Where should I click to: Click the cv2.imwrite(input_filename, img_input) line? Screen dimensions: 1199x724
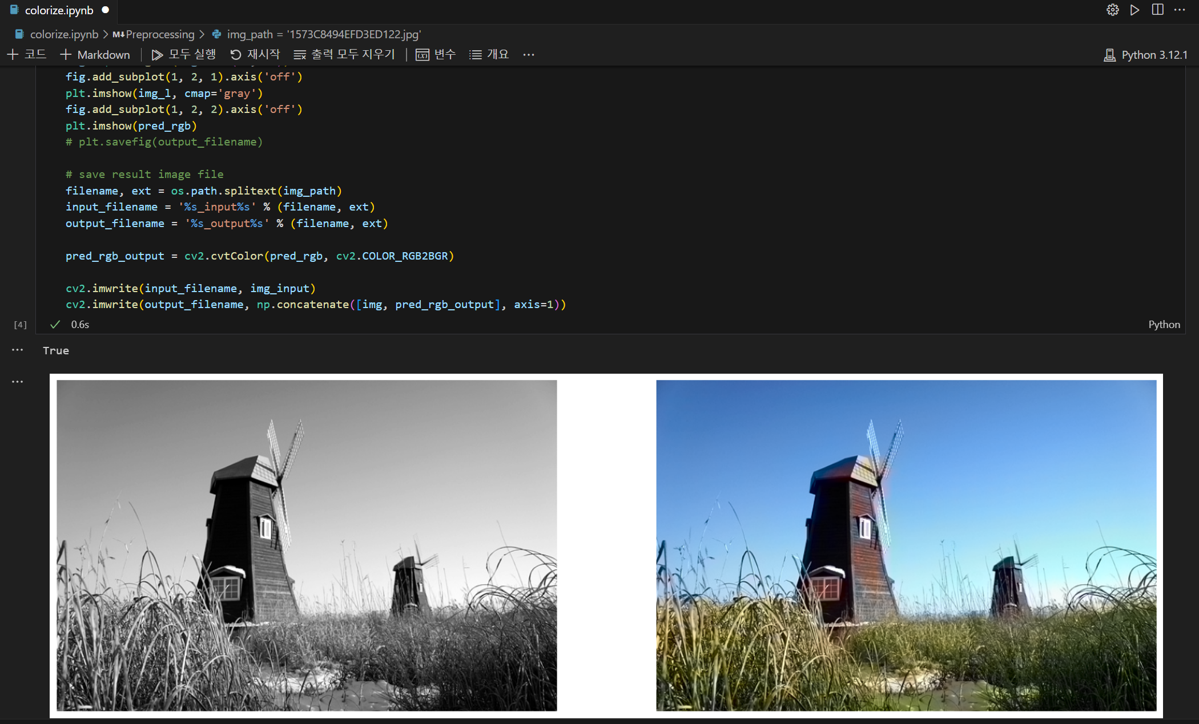(x=191, y=288)
